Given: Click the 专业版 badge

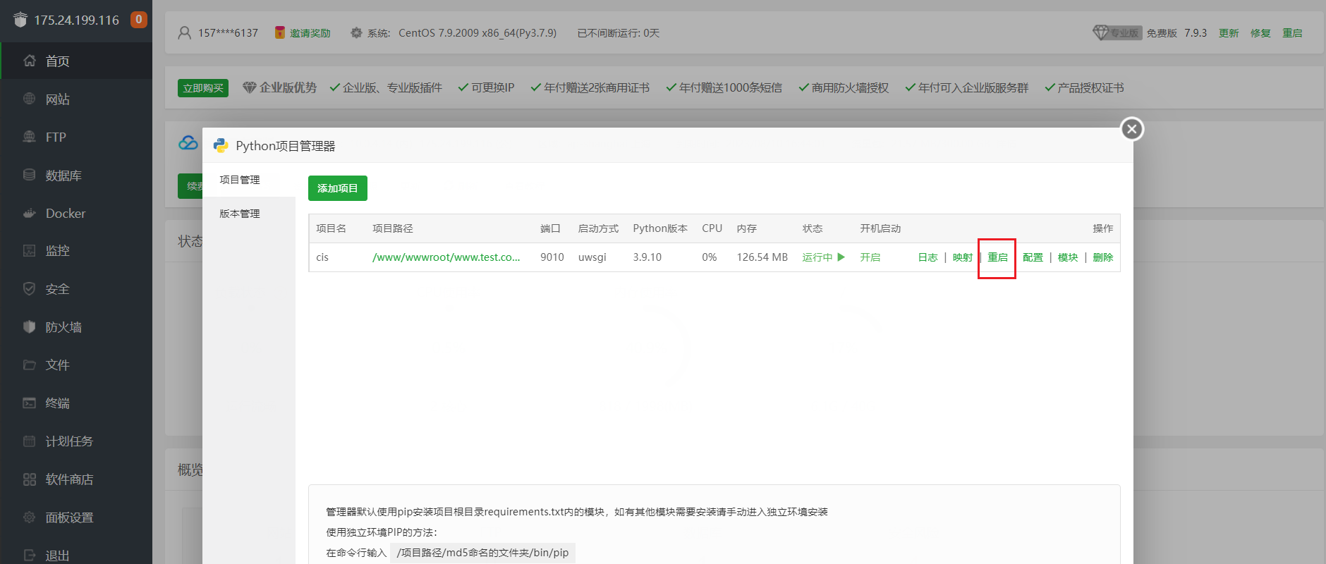Looking at the screenshot, I should click(x=1117, y=32).
